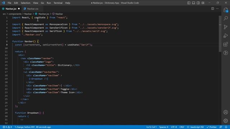Click the Navbar.jsx file breadcrumb
Image resolution: width=230 pixels, height=129 pixels.
[x=44, y=14]
